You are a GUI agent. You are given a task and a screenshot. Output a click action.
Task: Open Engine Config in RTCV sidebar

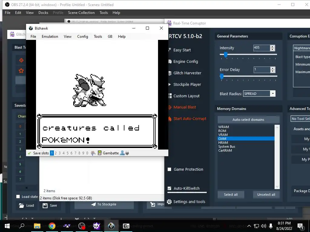pyautogui.click(x=183, y=61)
